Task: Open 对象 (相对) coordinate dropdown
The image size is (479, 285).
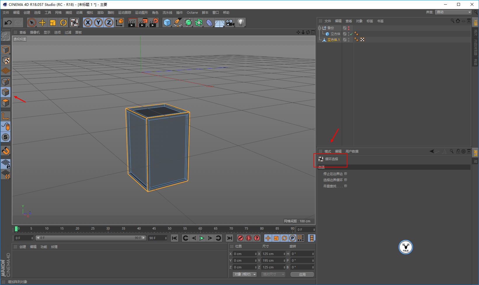Action: pos(245,274)
